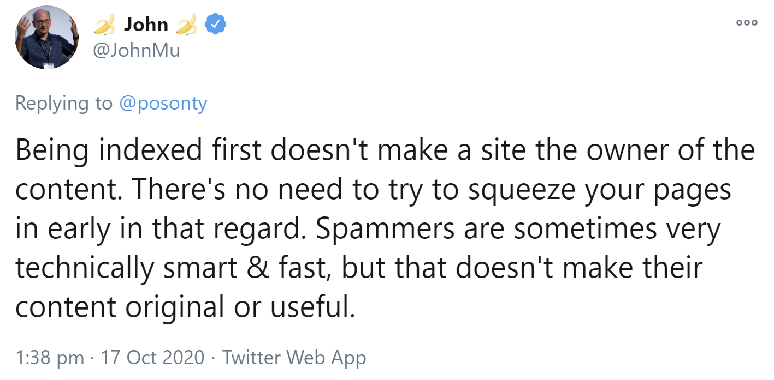This screenshot has width=774, height=380.
Task: Click the 1:38 pm timestamp
Action: pos(50,358)
